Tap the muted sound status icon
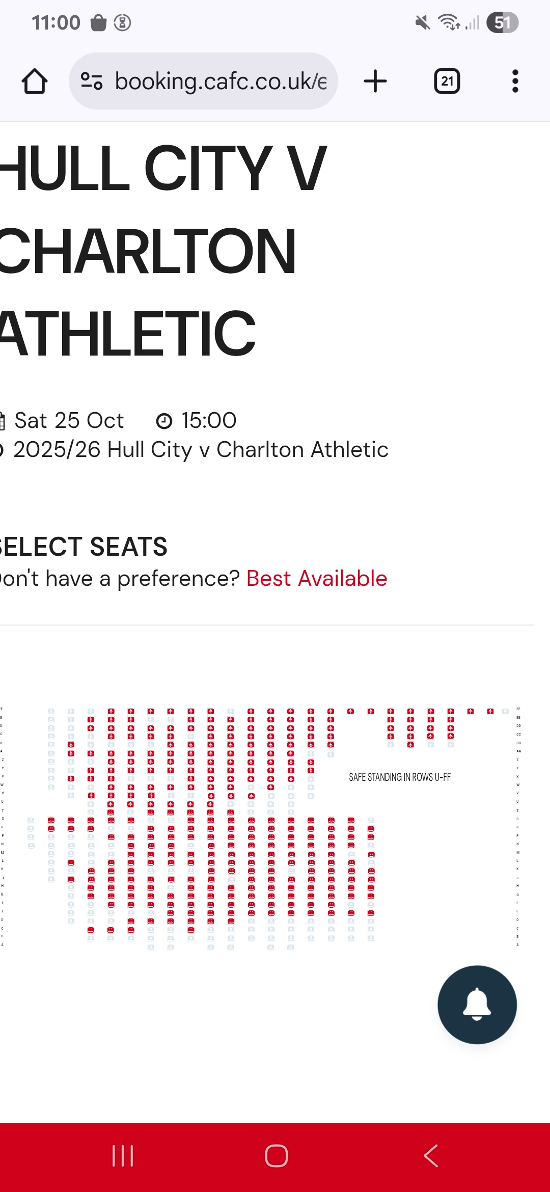 tap(422, 22)
